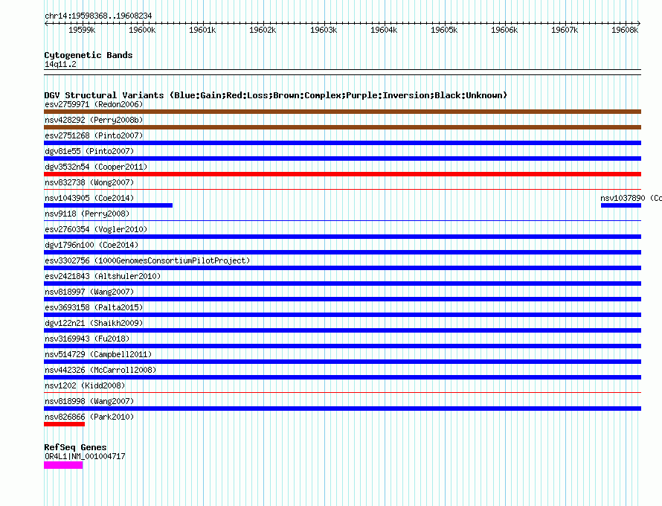Select the blue bar under esv2421843
This screenshot has width=662, height=506.
coord(342,284)
